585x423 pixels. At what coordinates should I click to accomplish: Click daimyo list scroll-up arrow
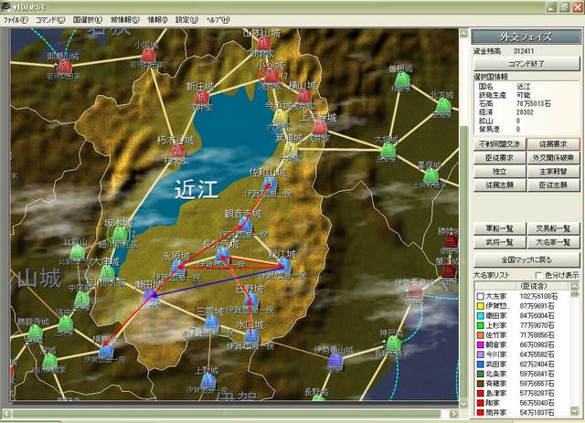(x=574, y=287)
